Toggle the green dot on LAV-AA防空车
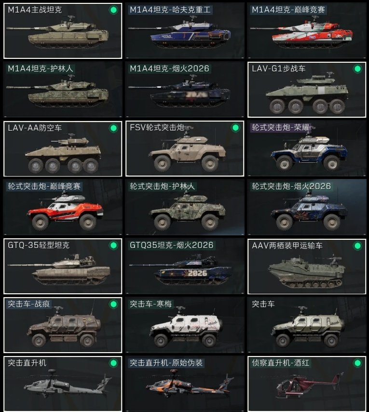 click(x=113, y=128)
